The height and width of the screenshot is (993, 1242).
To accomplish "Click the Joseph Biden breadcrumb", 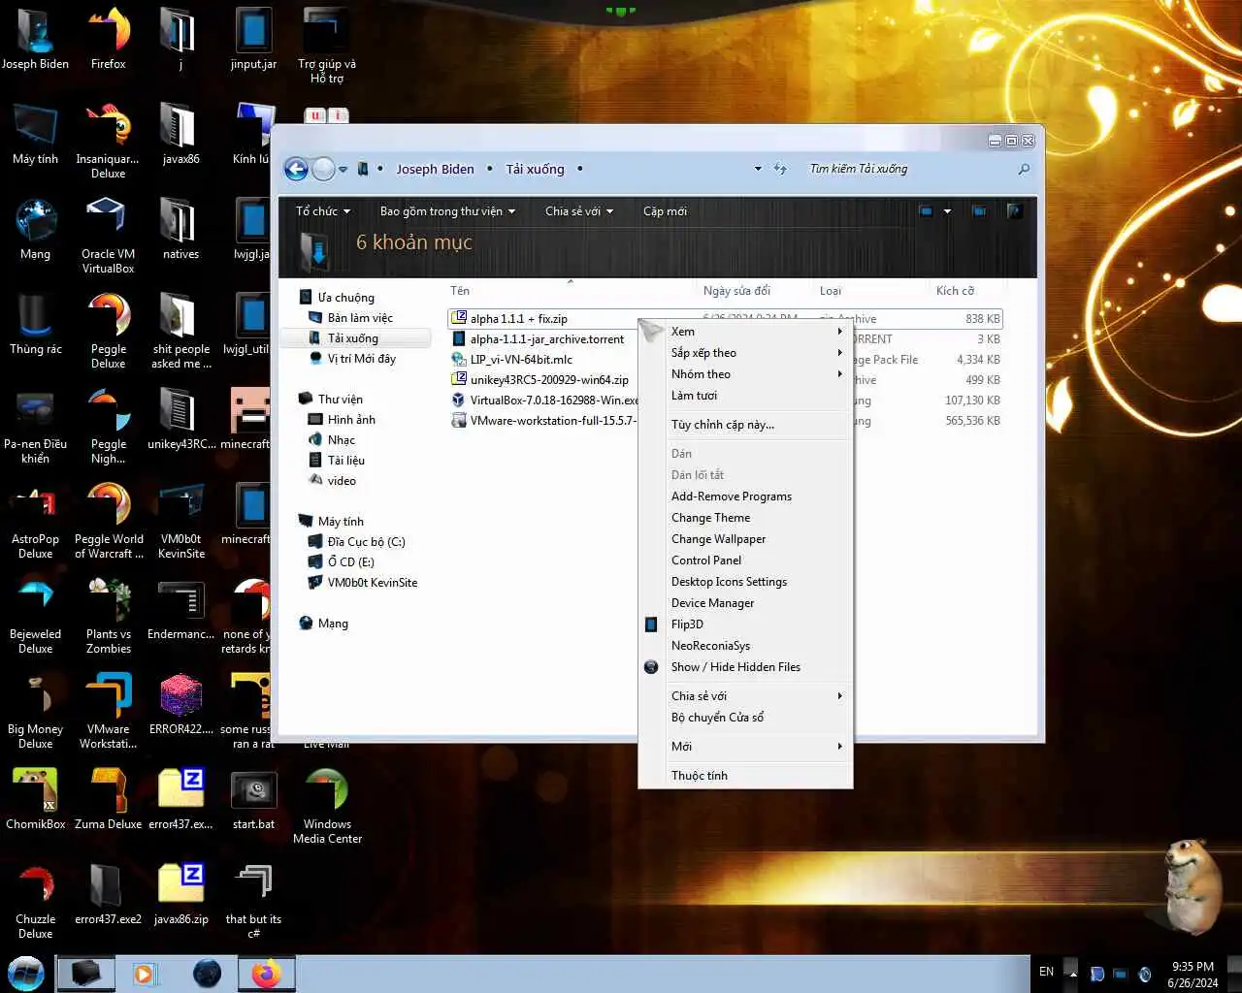I will pyautogui.click(x=435, y=169).
